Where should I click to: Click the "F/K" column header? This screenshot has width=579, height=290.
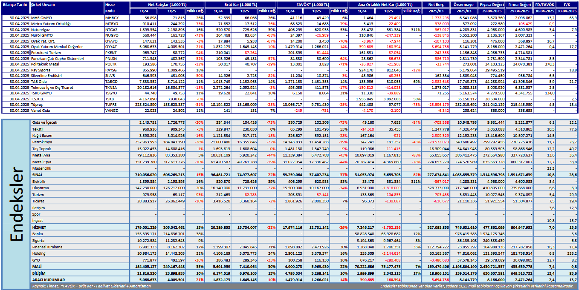(567, 4)
